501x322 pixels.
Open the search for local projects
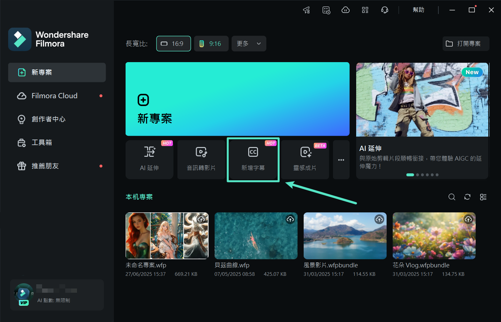point(452,197)
